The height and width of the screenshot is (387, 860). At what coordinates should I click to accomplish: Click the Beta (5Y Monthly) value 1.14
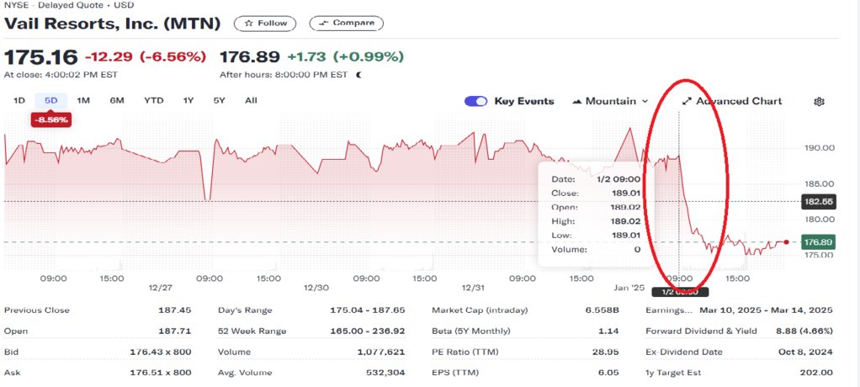click(x=609, y=331)
